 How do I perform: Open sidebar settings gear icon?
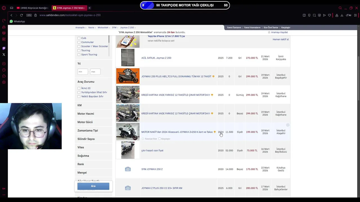tap(4, 82)
